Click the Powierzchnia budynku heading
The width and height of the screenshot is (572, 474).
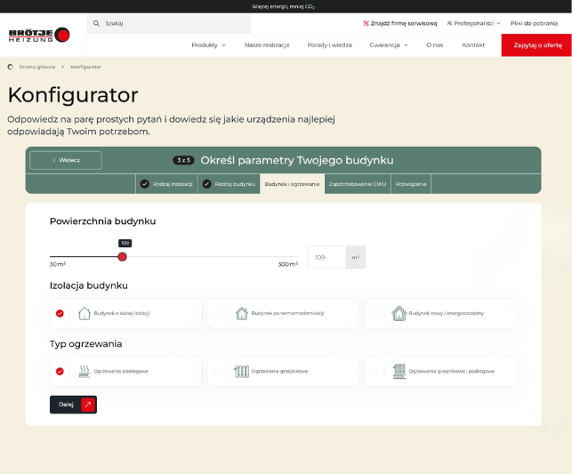103,221
